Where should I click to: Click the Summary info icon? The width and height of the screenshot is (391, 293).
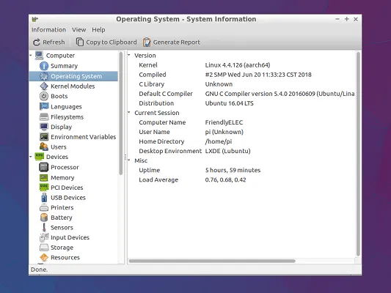44,66
